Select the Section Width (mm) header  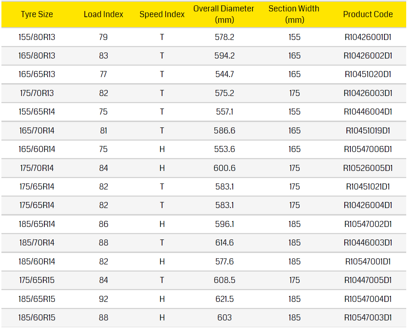(294, 14)
